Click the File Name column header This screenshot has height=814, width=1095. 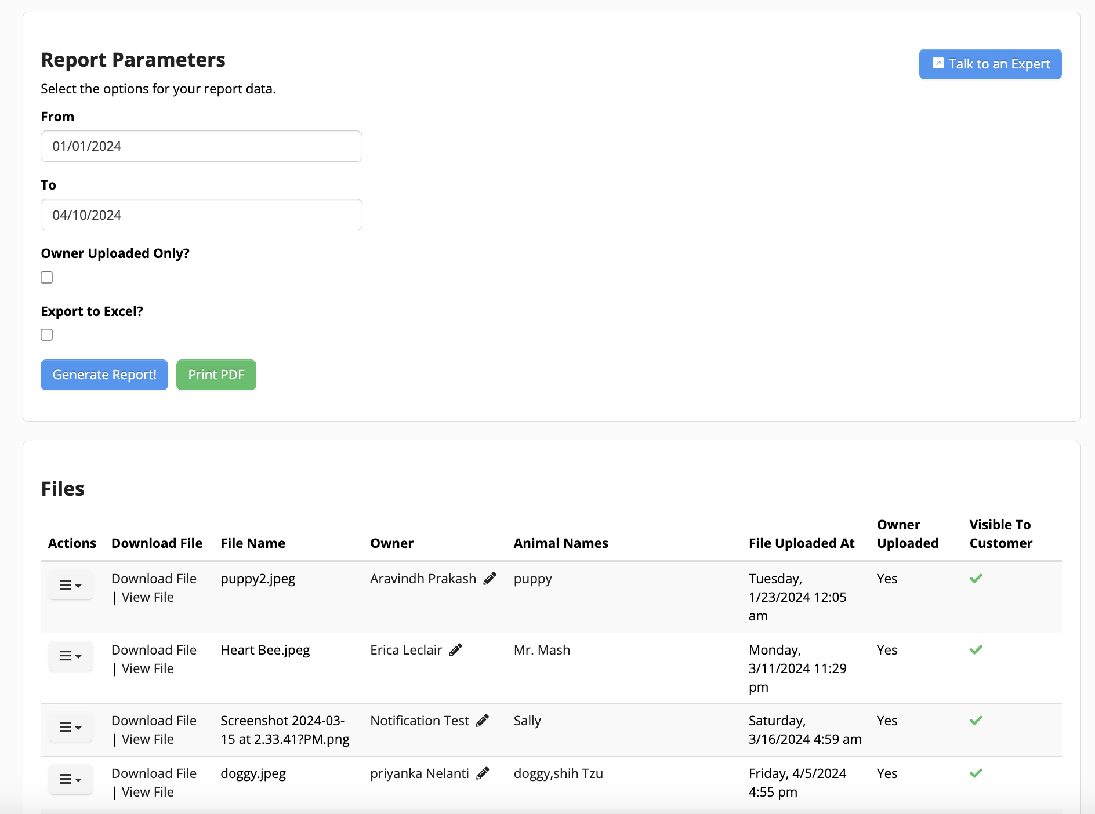click(x=253, y=543)
